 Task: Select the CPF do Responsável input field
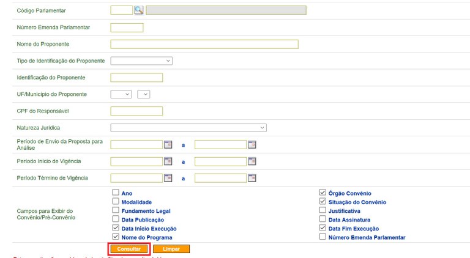click(x=136, y=111)
